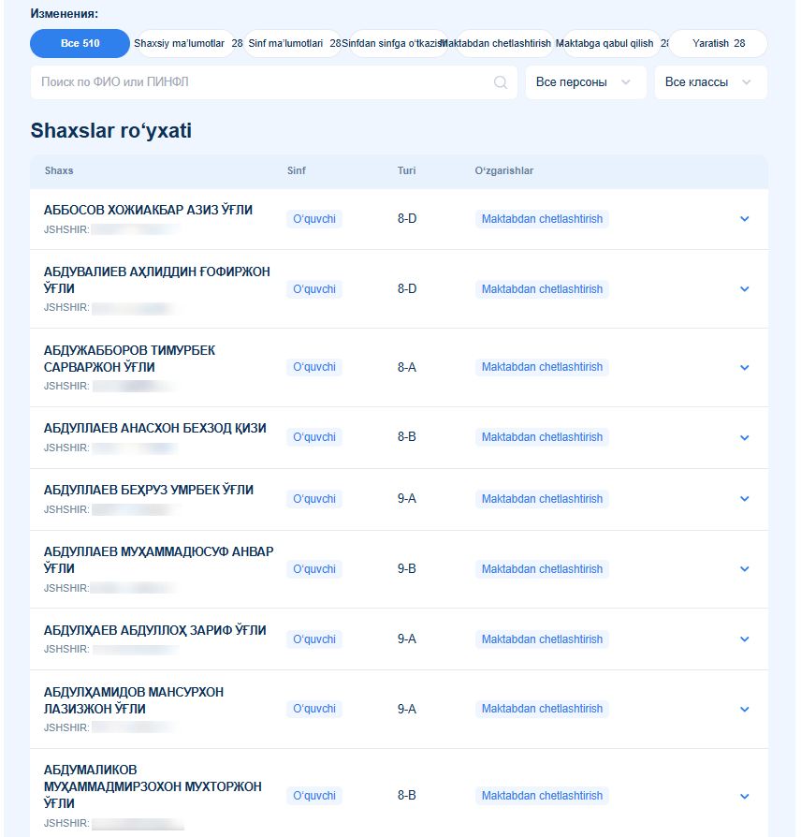Click class value 8-B for АБДУМАЛИКОВ МУҲАММАДМИРЗОХОН

[x=407, y=796]
